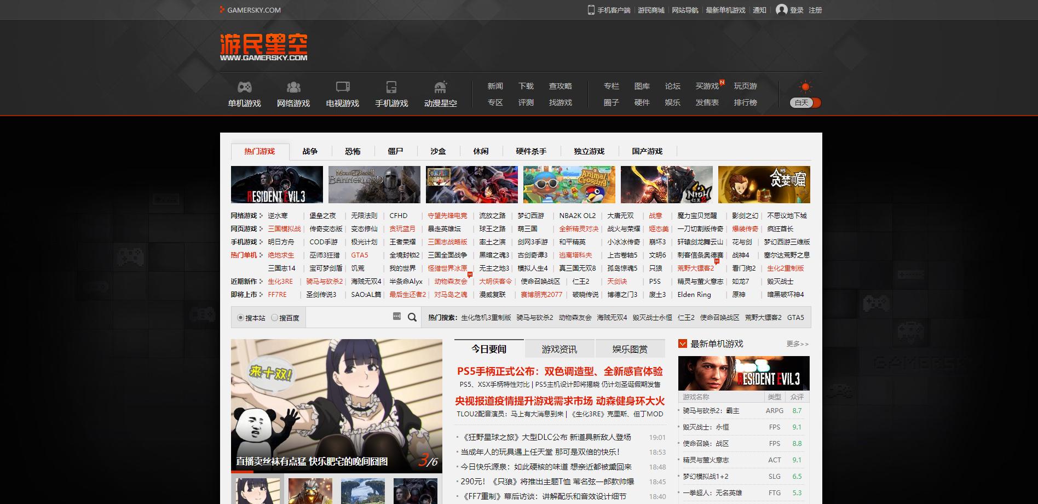Open the 网站导航 top link

(685, 10)
